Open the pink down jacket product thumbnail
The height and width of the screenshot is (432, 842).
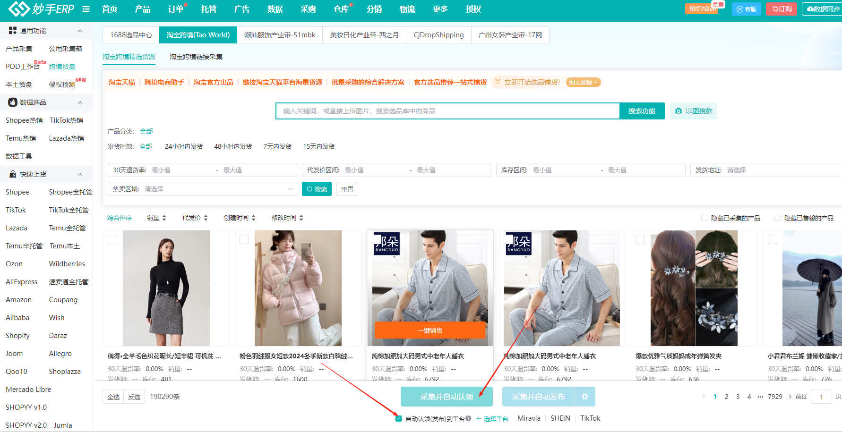pyautogui.click(x=298, y=288)
